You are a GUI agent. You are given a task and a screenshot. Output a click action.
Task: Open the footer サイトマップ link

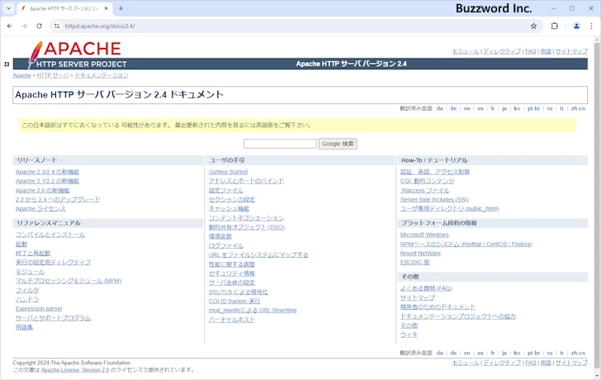coord(571,363)
